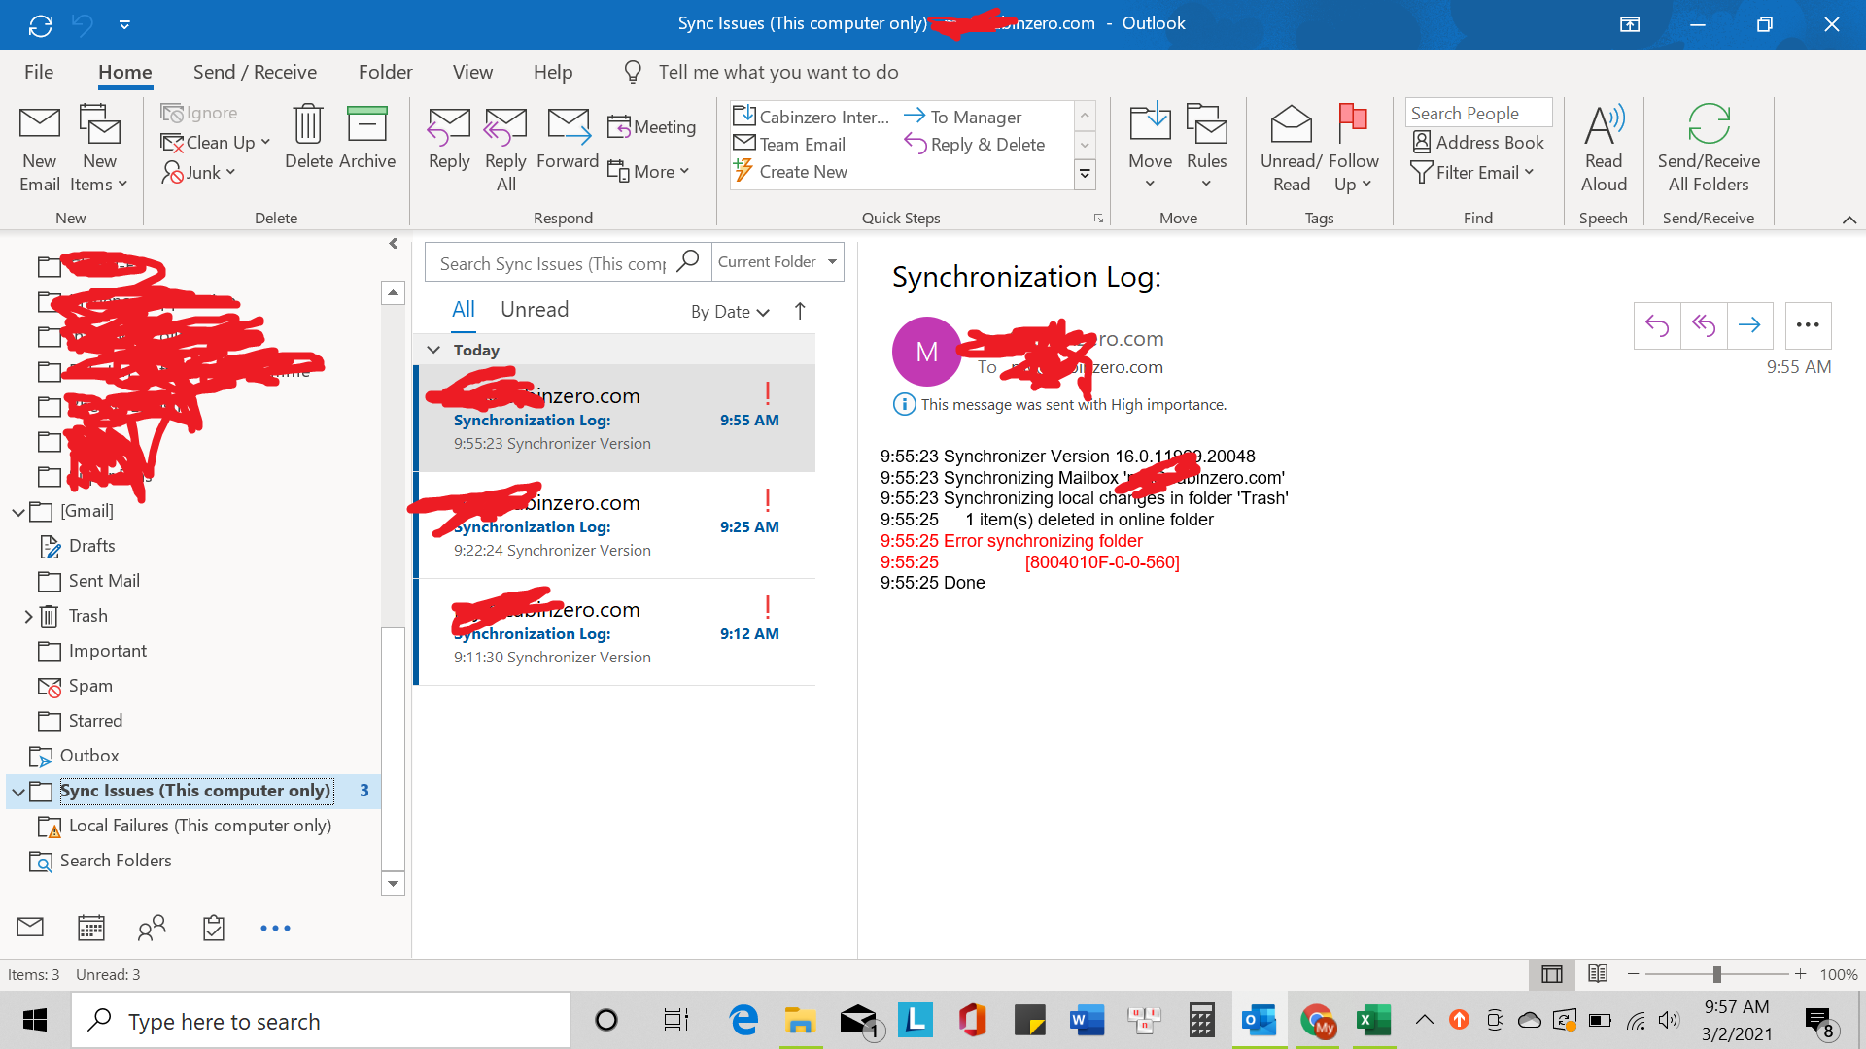Switch to Calendar view in navigation bar
This screenshot has height=1049, width=1866.
point(91,928)
